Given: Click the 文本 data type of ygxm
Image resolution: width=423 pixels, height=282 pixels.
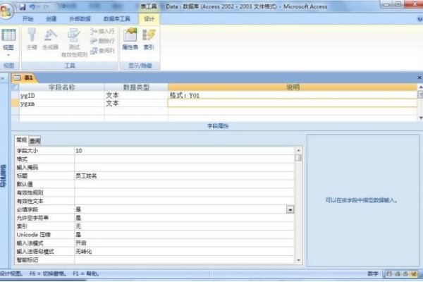Looking at the screenshot, I should click(x=136, y=104).
